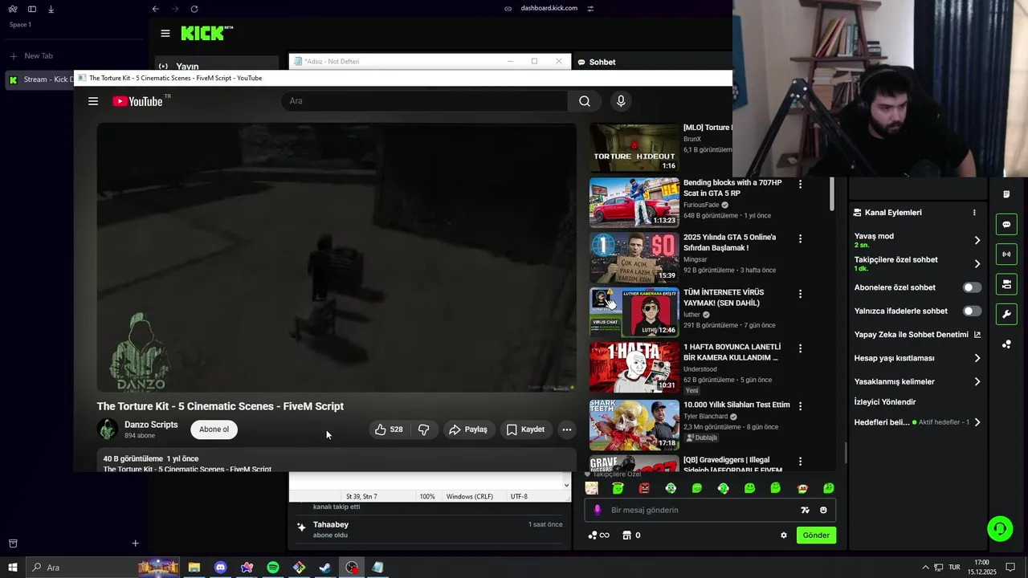Like the Torture Kit video
The height and width of the screenshot is (578, 1028).
pos(389,429)
